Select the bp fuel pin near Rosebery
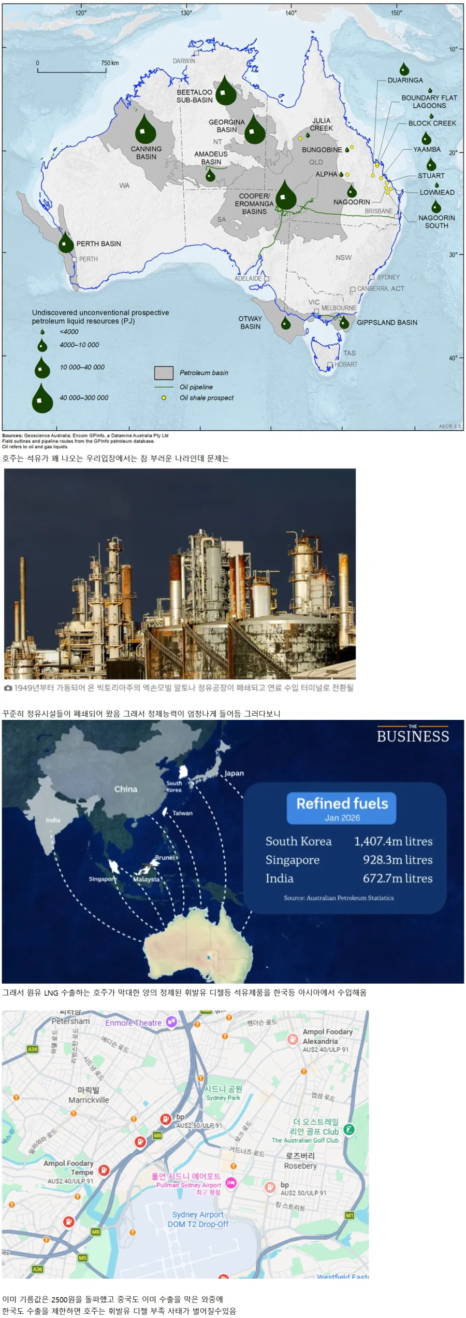The width and height of the screenshot is (466, 1318). coord(270,1187)
